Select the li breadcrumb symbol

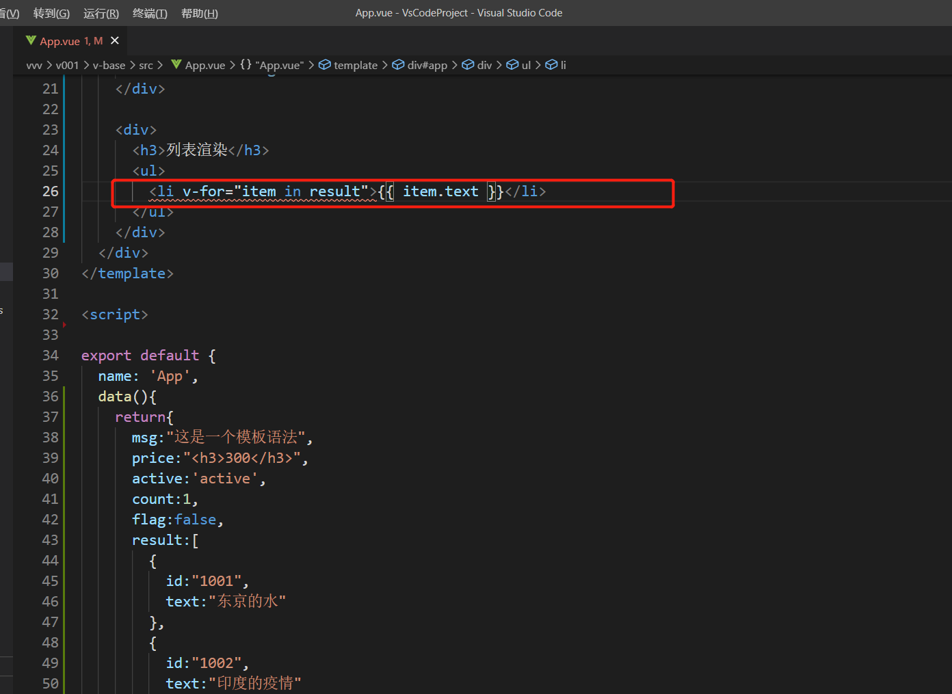click(x=563, y=65)
